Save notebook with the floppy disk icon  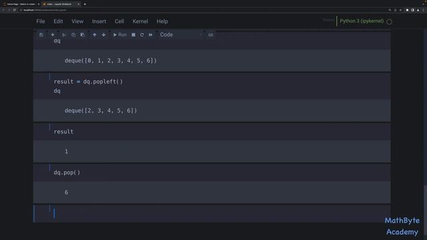(x=41, y=35)
